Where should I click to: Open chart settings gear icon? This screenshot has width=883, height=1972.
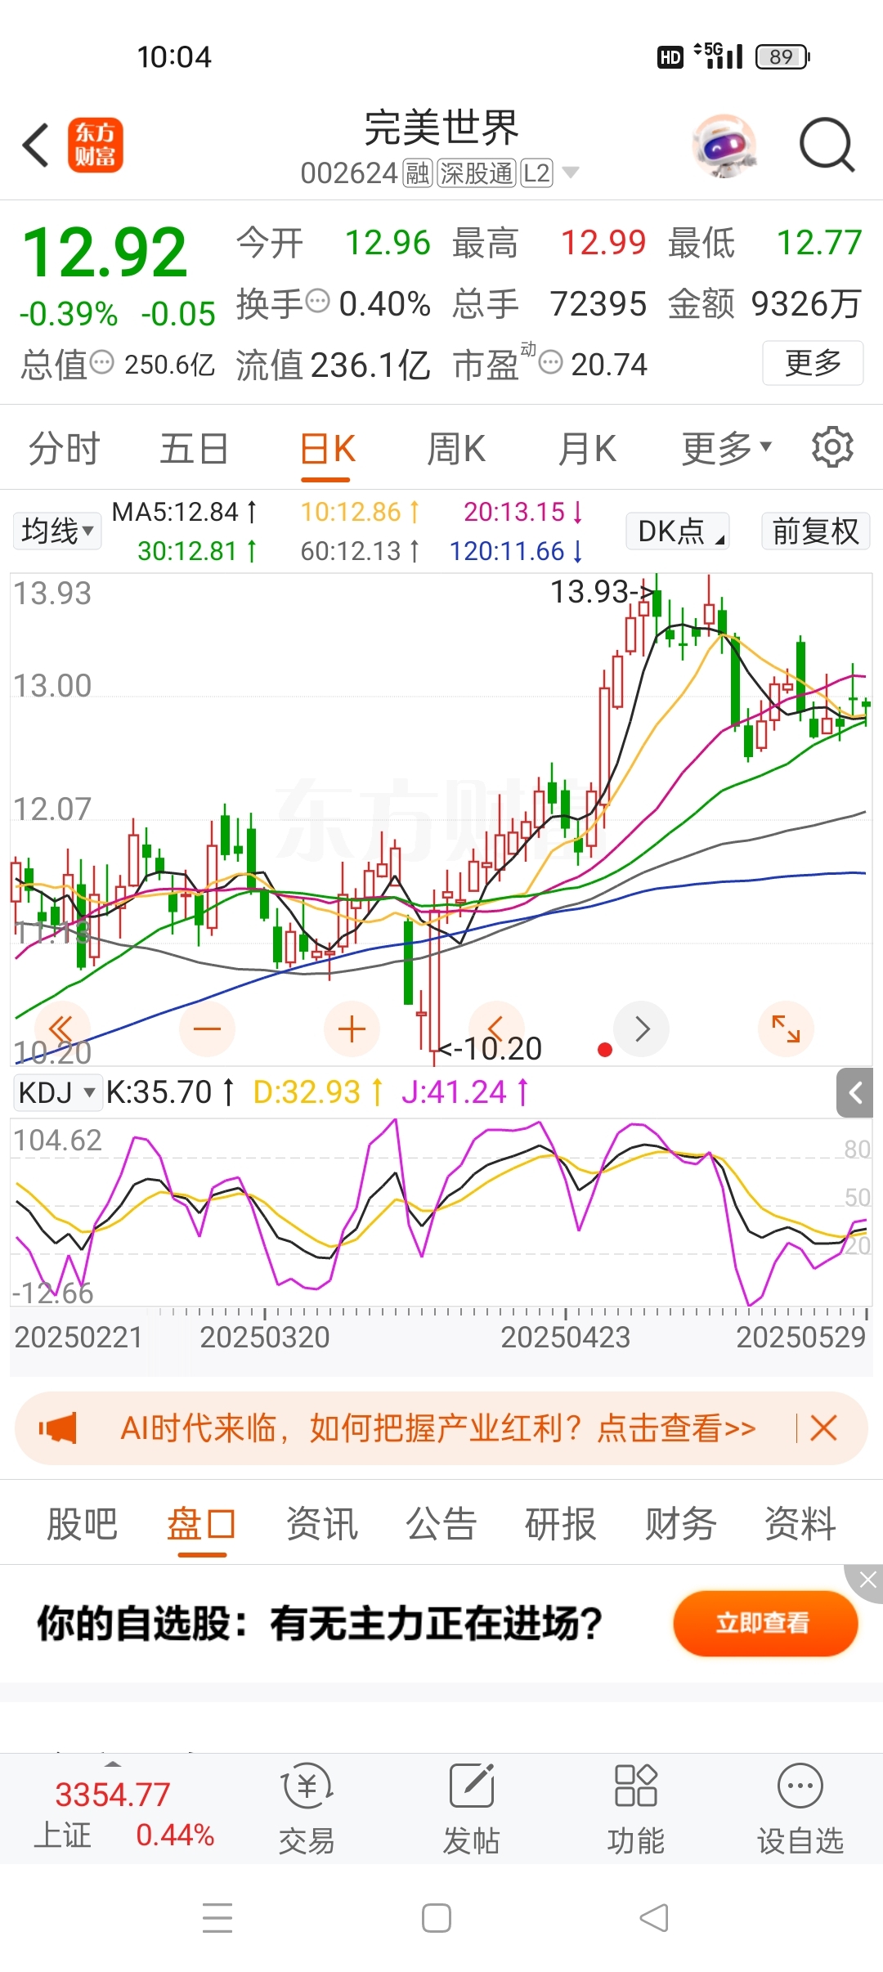click(832, 446)
